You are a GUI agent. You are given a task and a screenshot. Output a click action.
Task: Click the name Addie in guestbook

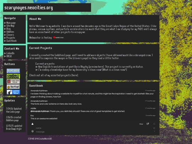[33, 108]
